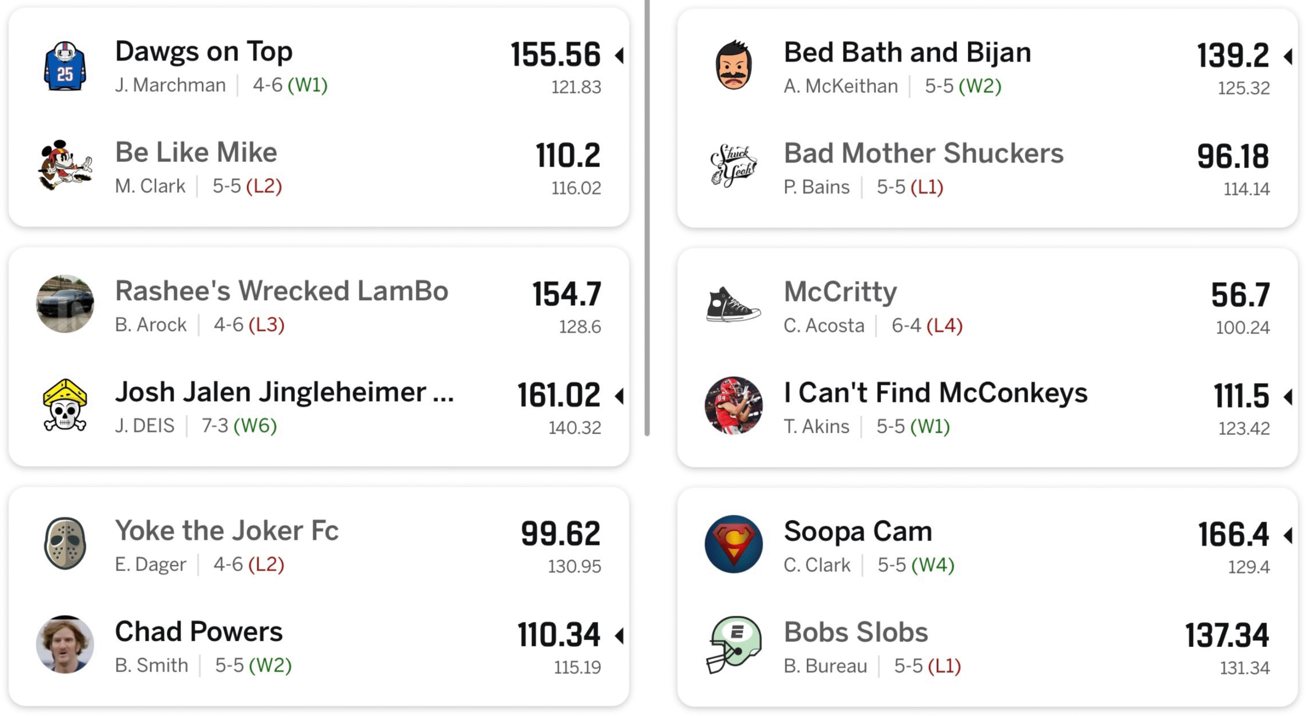
Task: Click the Be Like Mike mascot logo
Action: (x=65, y=166)
